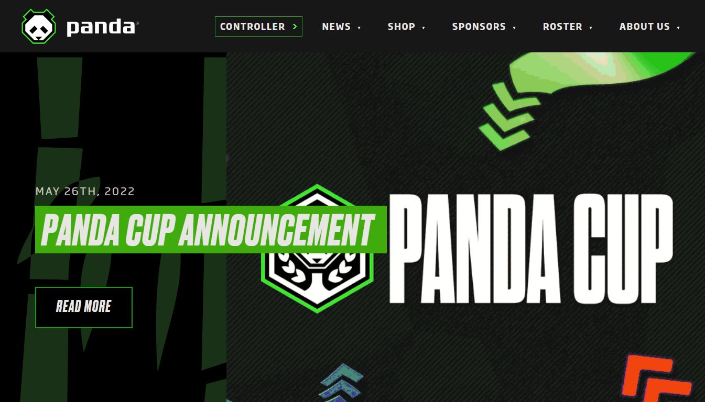Image resolution: width=705 pixels, height=402 pixels.
Task: Open the ABOUT US menu
Action: click(x=645, y=27)
